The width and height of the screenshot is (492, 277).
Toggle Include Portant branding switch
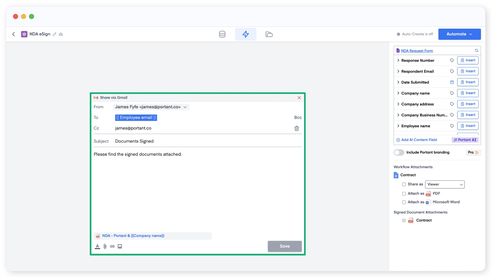click(x=399, y=152)
